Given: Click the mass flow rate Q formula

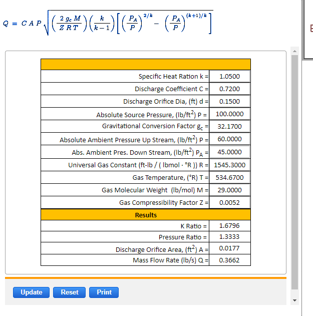Looking at the screenshot, I should (x=108, y=23).
